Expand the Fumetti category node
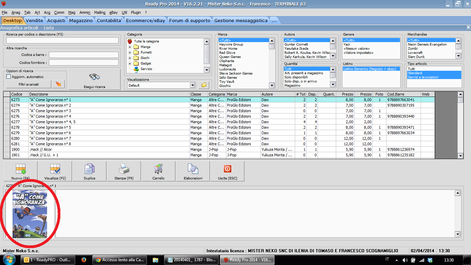Image resolution: width=471 pixels, height=265 pixels. point(130,52)
